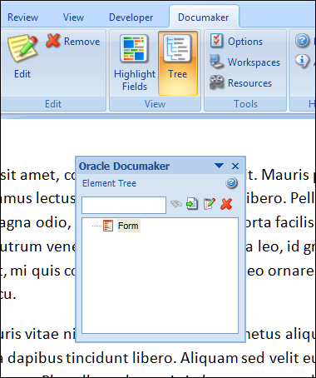This screenshot has height=378, width=316.
Task: Switch to the View ribbon tab
Action: [x=73, y=17]
